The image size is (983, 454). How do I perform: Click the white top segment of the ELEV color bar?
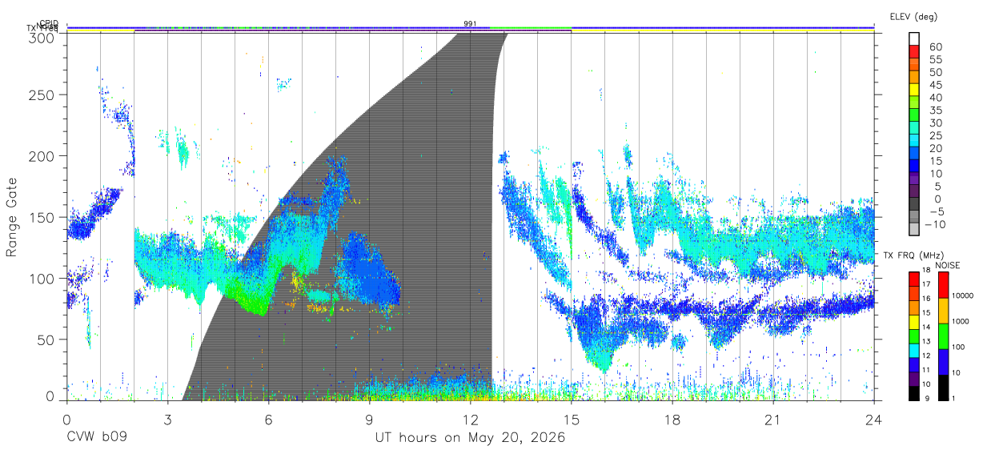[915, 38]
